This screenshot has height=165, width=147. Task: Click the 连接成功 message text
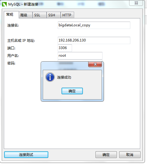pos(64,77)
